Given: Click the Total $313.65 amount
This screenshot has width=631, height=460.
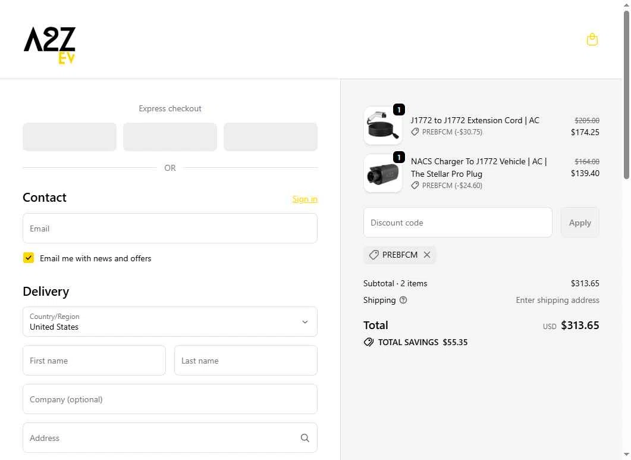Looking at the screenshot, I should 580,325.
